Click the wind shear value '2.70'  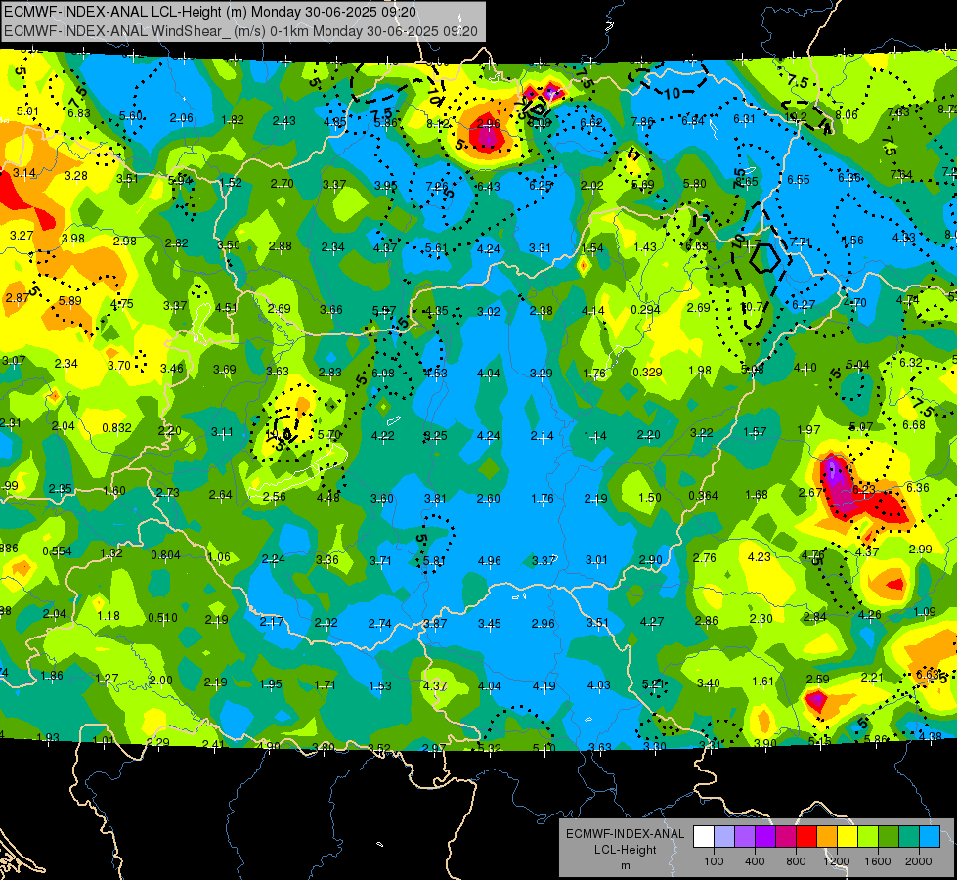pos(282,183)
